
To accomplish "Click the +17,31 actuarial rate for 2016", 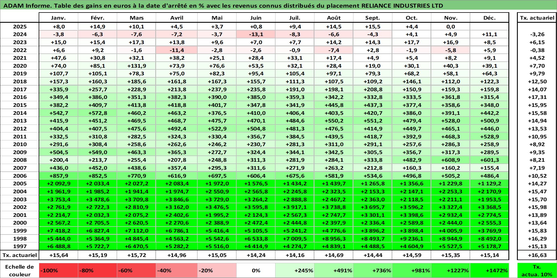I will (x=537, y=97).
